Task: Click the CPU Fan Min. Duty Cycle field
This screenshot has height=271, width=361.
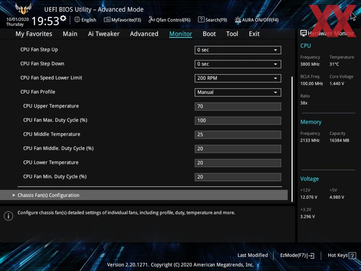Action: click(238, 177)
